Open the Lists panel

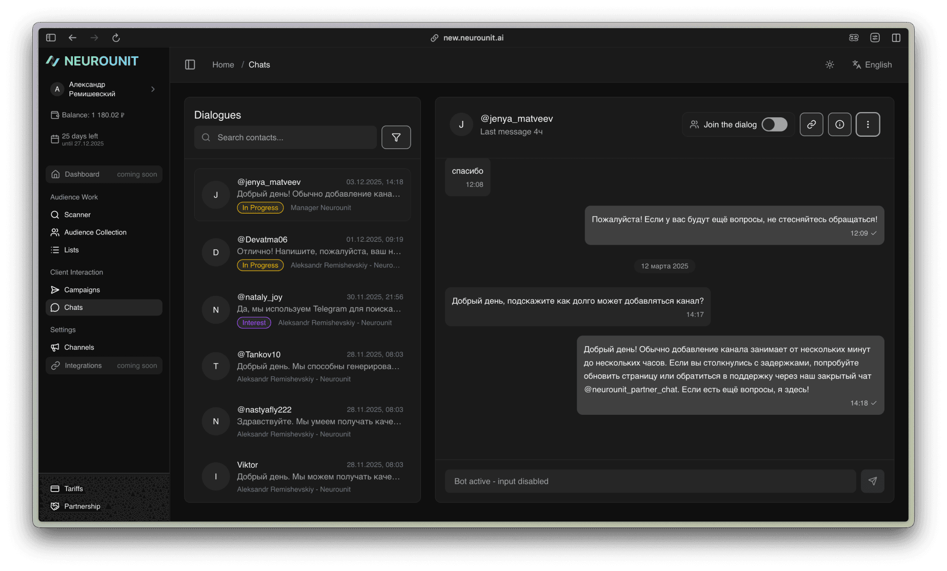(71, 250)
